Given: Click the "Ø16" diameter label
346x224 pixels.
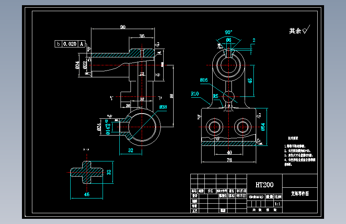Looking at the screenshot, I should tap(204, 80).
